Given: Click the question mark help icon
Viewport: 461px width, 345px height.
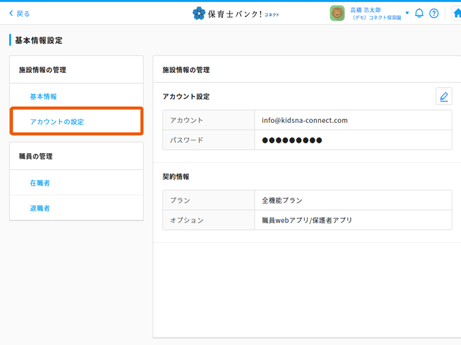Looking at the screenshot, I should [x=434, y=13].
